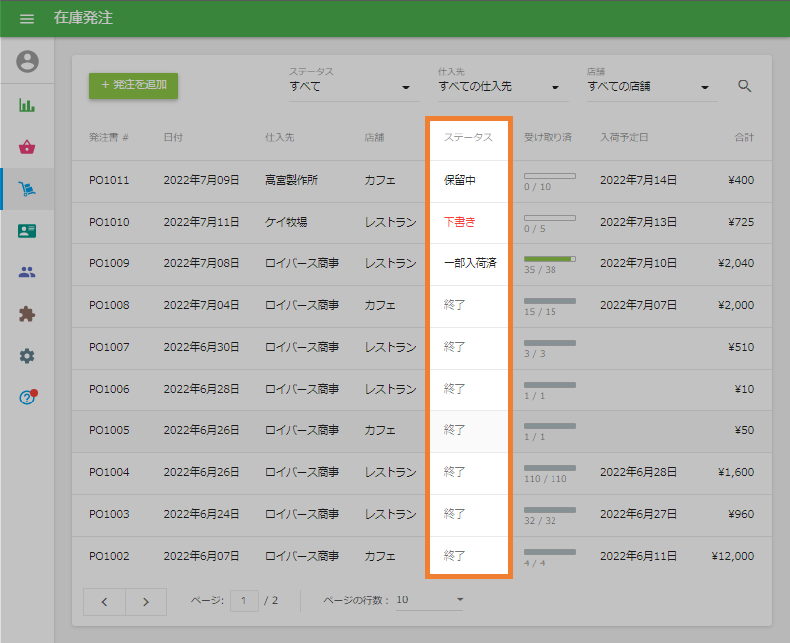This screenshot has width=790, height=643.
Task: Expand the 仕入先 filter dropdown
Action: (x=501, y=87)
